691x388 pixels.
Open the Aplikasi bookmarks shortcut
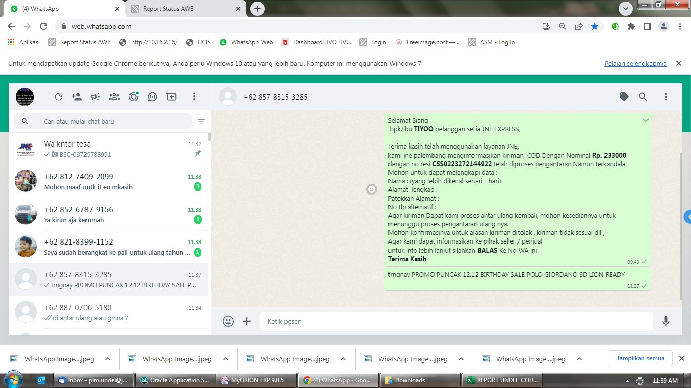pos(24,42)
